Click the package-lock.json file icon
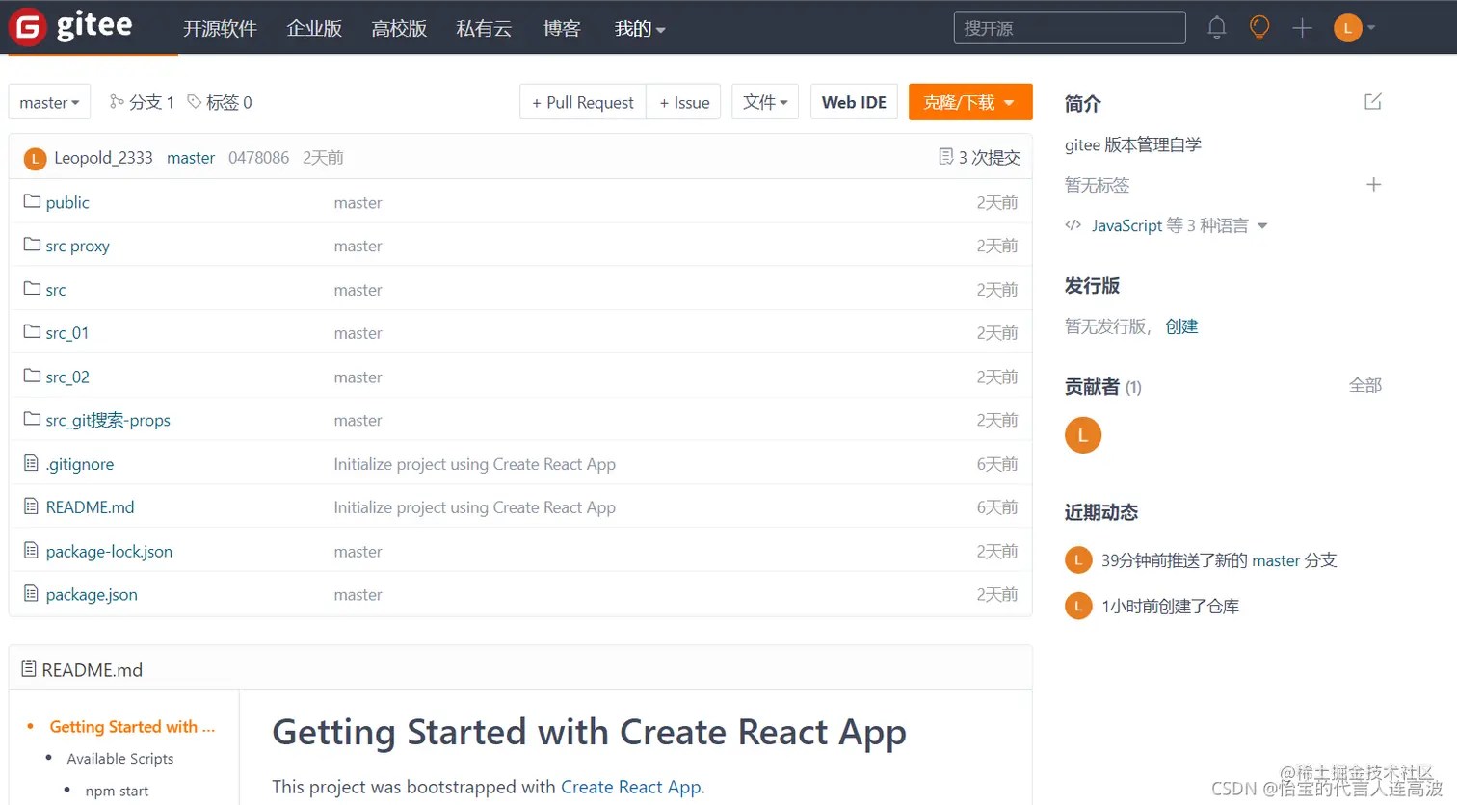Image resolution: width=1457 pixels, height=805 pixels. point(31,550)
